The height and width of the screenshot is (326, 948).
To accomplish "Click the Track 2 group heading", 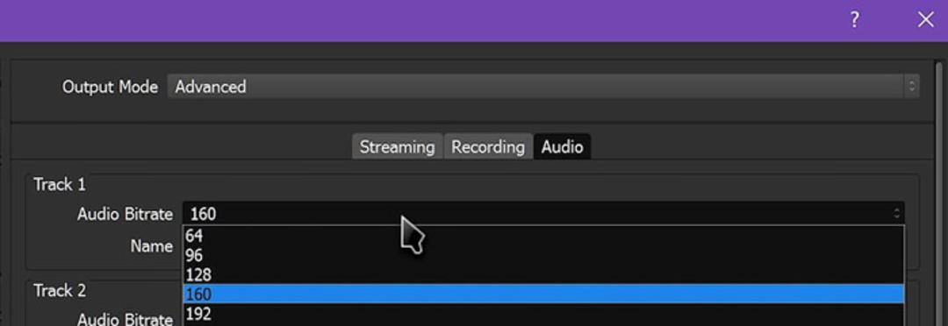I will tap(60, 291).
